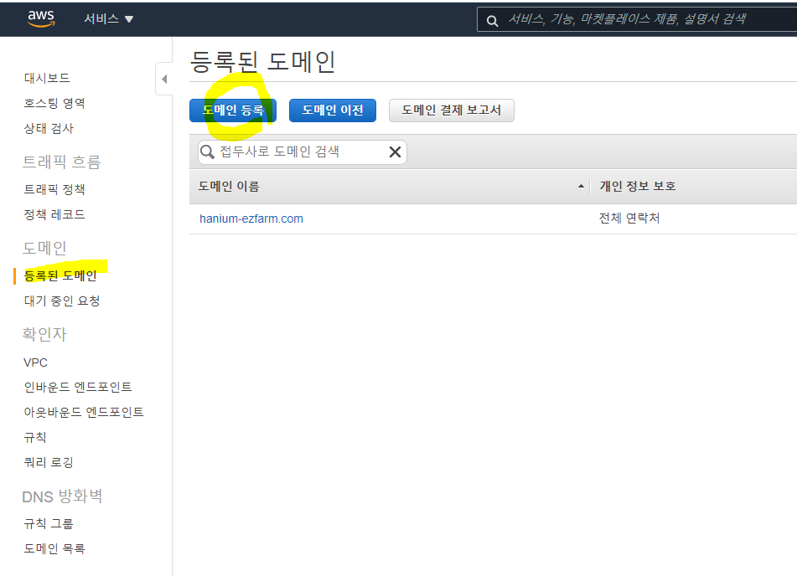Click the 도메인 section heading in sidebar
Viewport: 797px width, 576px height.
coord(44,248)
